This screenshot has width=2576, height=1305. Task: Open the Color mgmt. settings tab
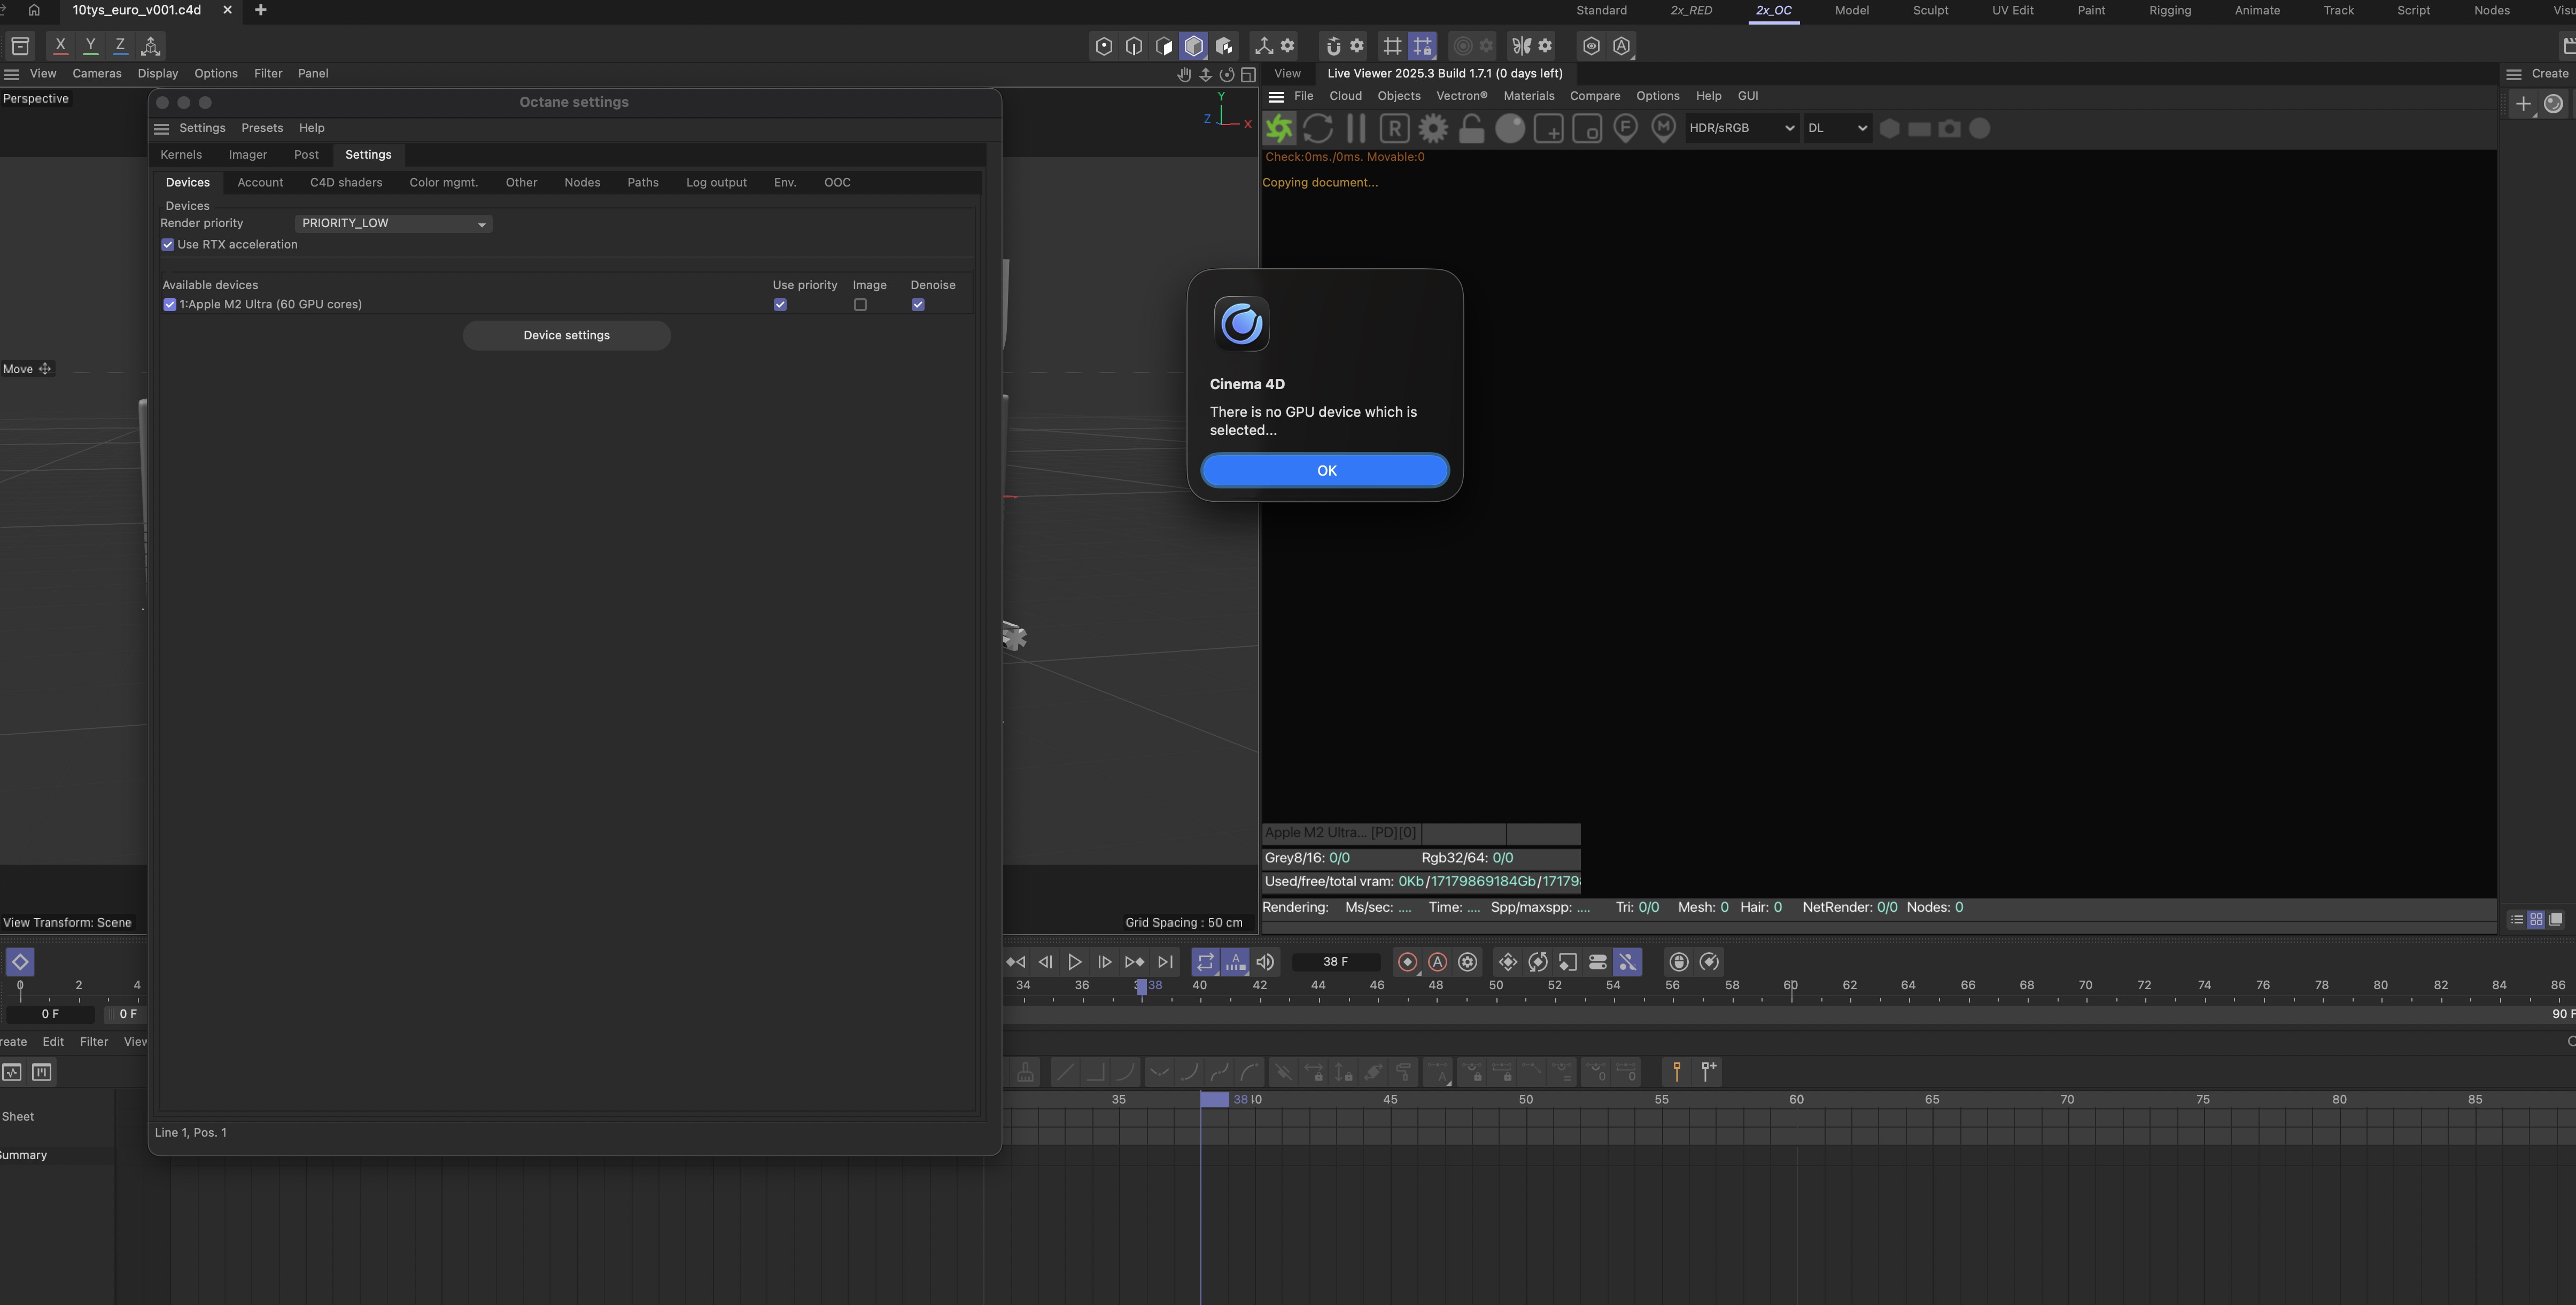[443, 183]
